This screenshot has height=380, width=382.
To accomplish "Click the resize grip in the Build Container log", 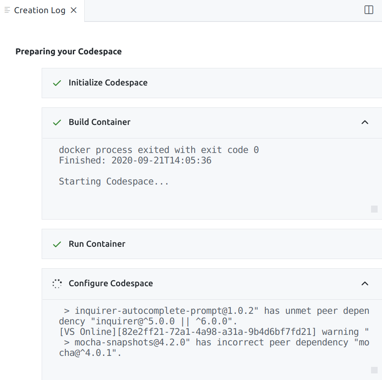I will click(374, 209).
